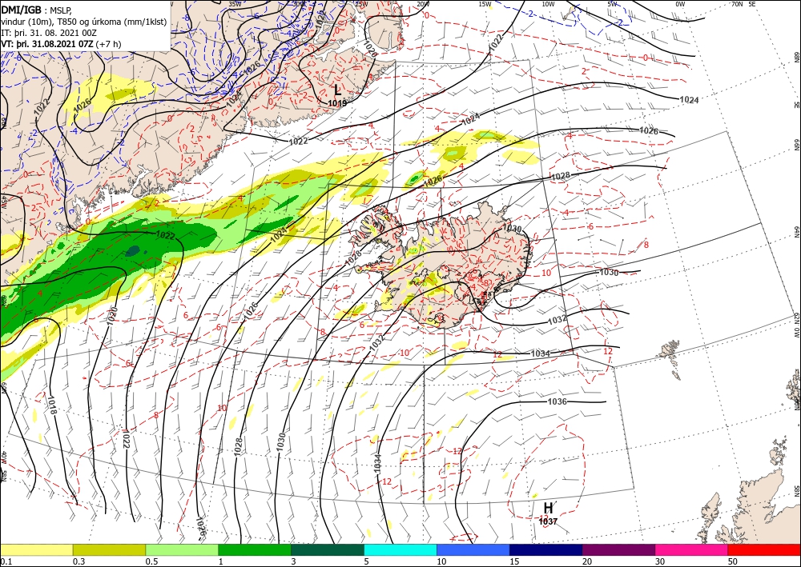Viewport: 801px width, 567px height.
Task: Click the olive 0.3–0.5 legend color band
Action: (x=109, y=549)
